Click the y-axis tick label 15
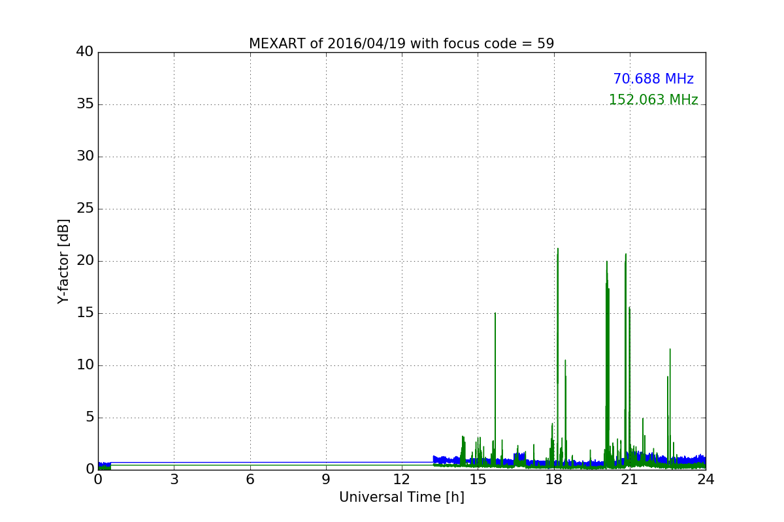This screenshot has width=784, height=522. tap(85, 313)
